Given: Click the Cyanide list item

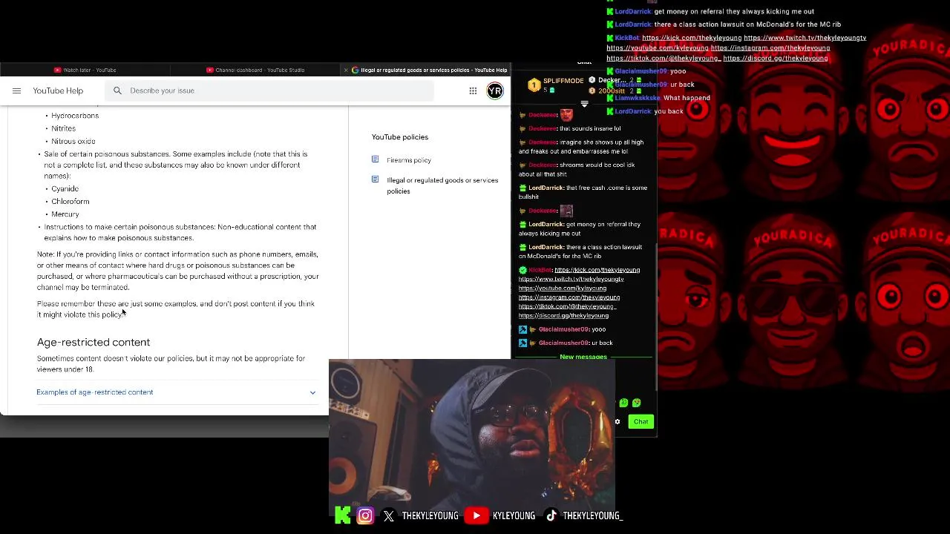Looking at the screenshot, I should [65, 188].
